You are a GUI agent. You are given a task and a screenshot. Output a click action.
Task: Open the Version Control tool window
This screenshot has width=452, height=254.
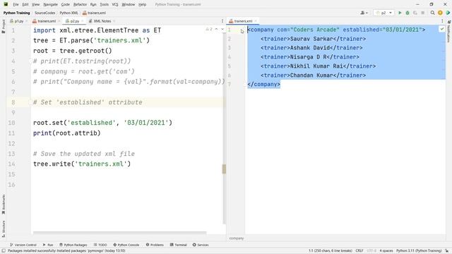click(x=23, y=245)
